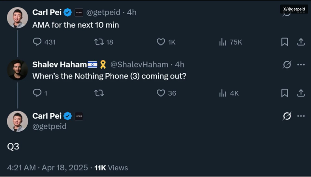Share the AMA tweet via share icon
The height and width of the screenshot is (177, 311).
pyautogui.click(x=301, y=42)
